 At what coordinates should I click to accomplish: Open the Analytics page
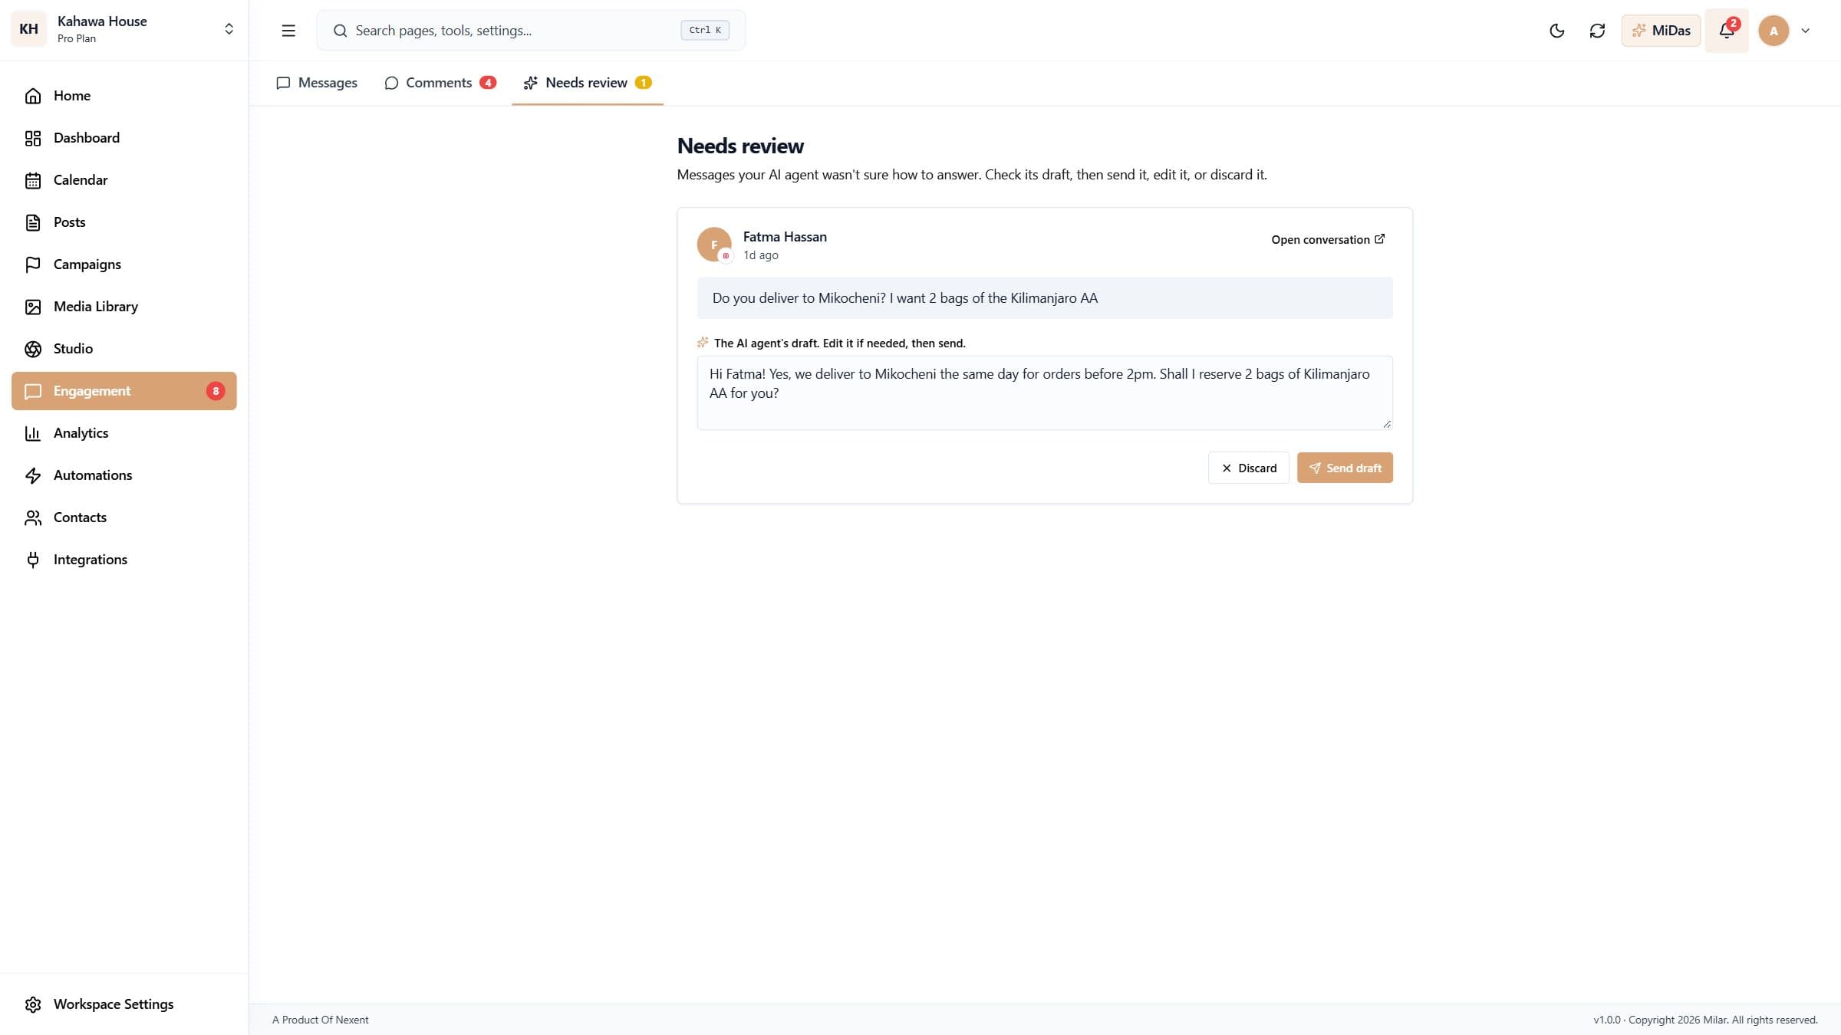124,433
